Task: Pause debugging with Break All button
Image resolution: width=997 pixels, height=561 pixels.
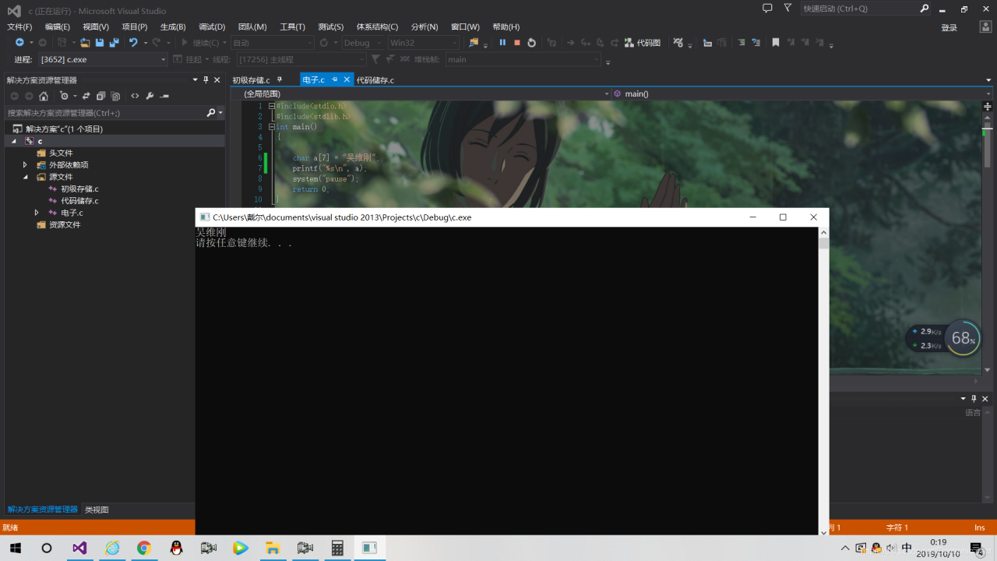Action: 502,43
